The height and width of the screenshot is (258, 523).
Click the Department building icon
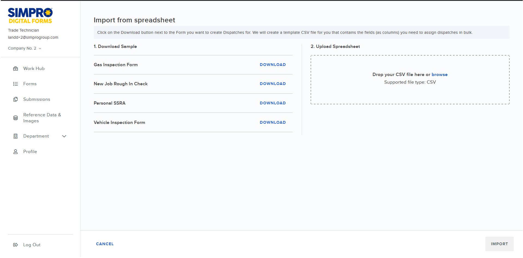16,136
